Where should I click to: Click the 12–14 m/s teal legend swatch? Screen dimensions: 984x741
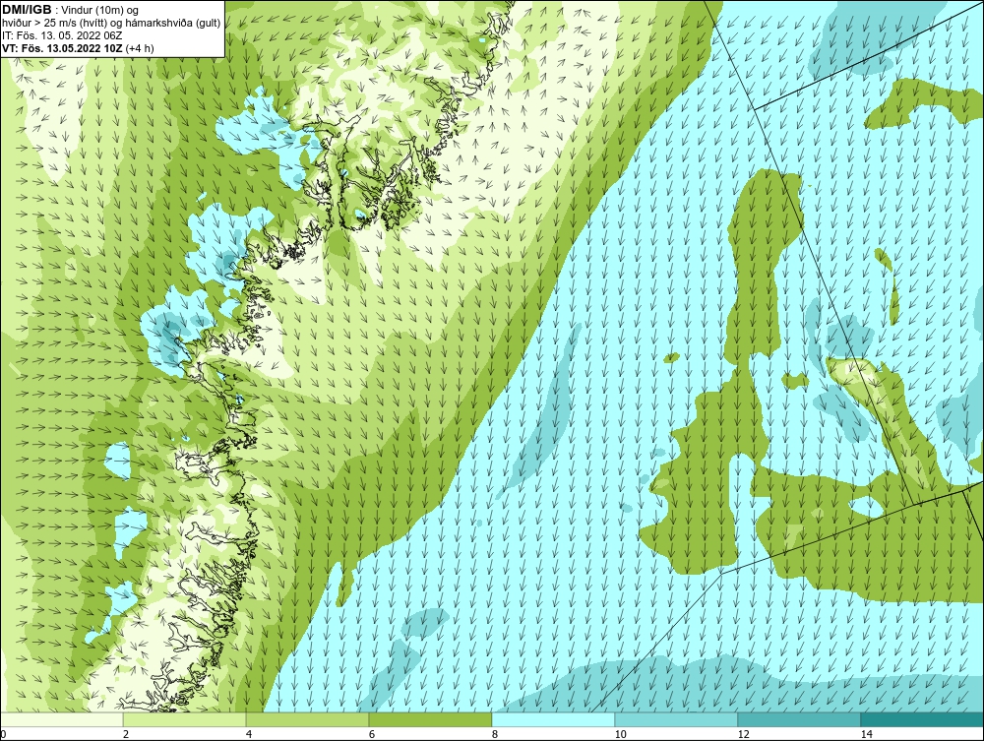click(799, 719)
